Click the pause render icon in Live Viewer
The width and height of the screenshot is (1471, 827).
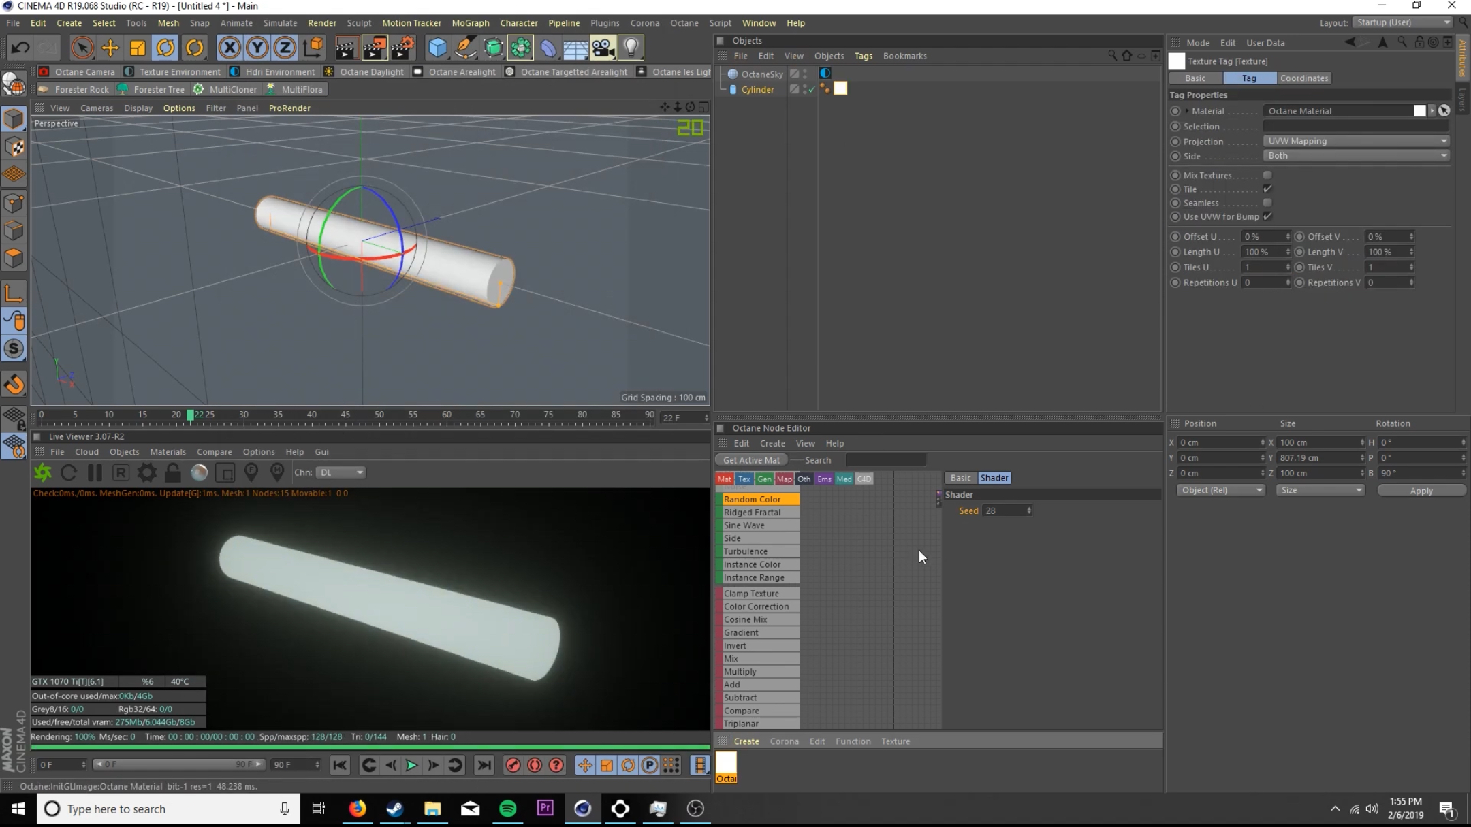[95, 472]
